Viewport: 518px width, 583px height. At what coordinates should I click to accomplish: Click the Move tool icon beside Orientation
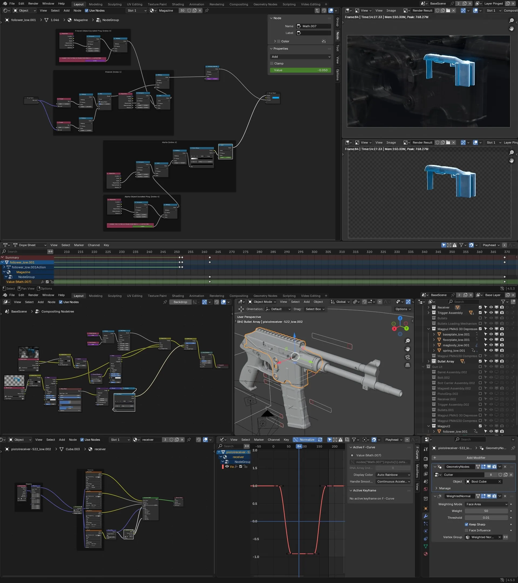(241, 309)
